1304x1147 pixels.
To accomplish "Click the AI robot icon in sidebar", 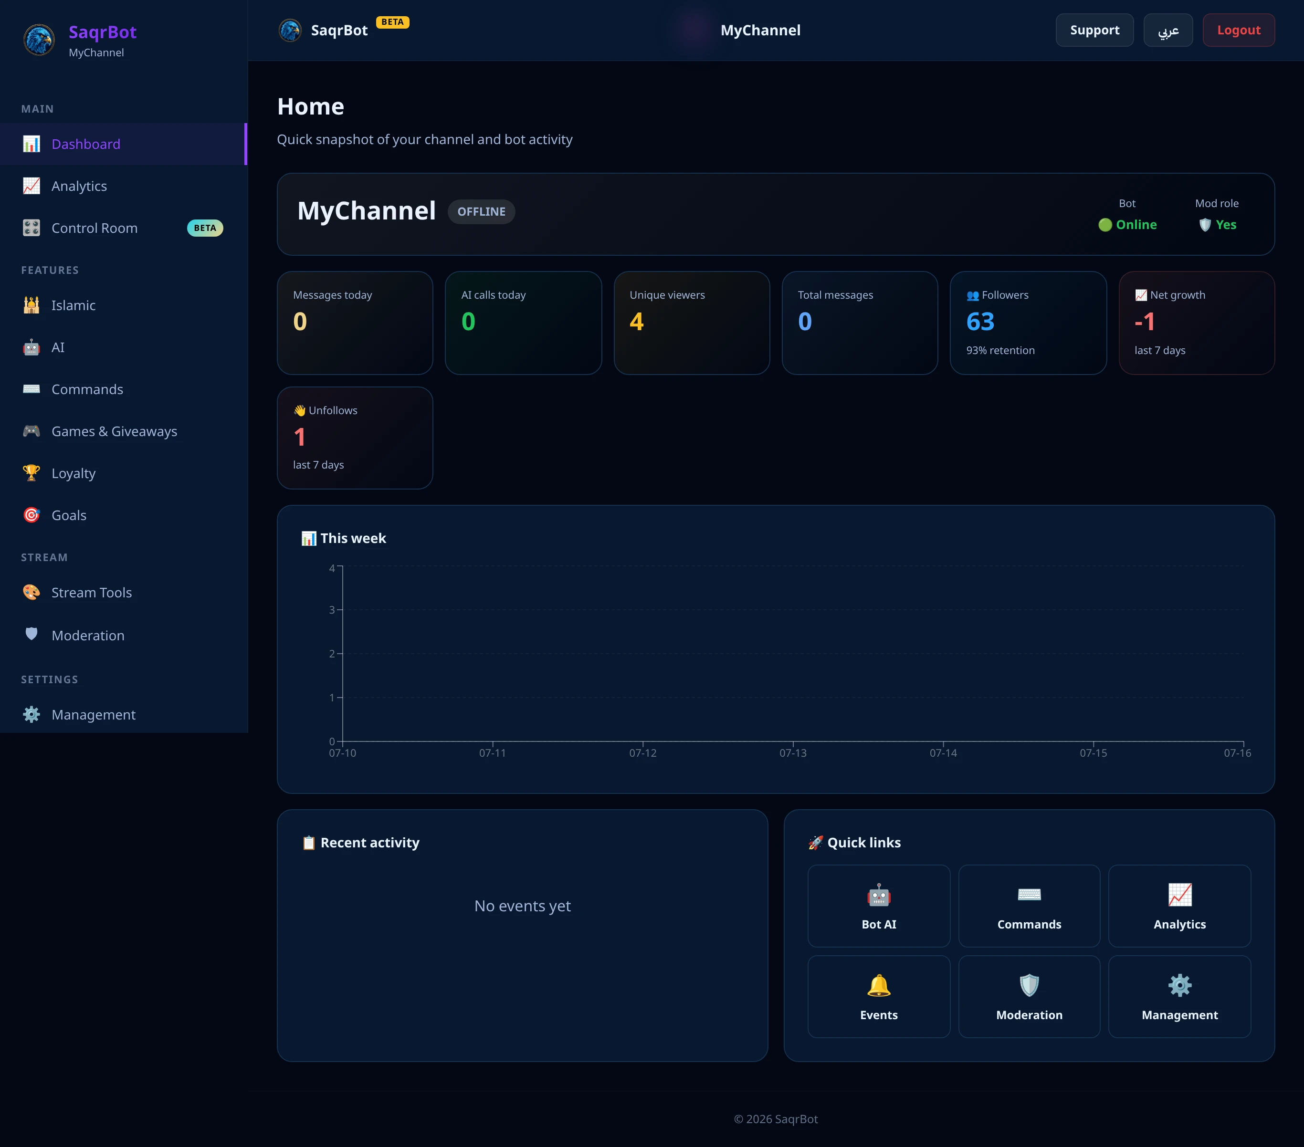I will (31, 347).
